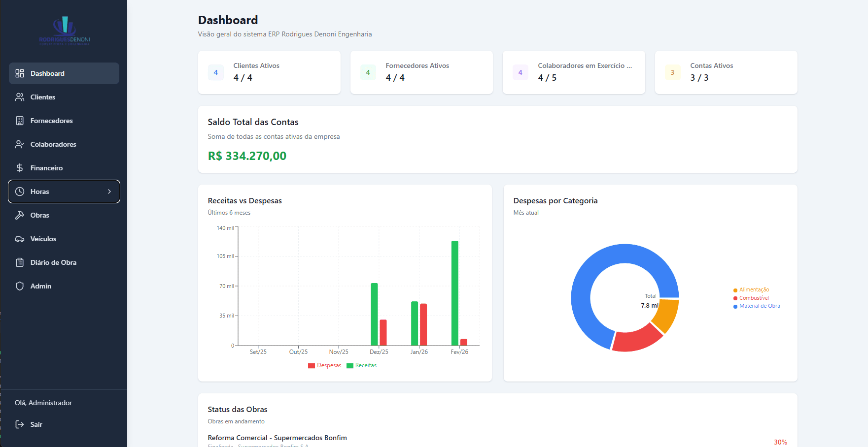Click the Fornecedores building icon
Image resolution: width=868 pixels, height=447 pixels.
[20, 121]
